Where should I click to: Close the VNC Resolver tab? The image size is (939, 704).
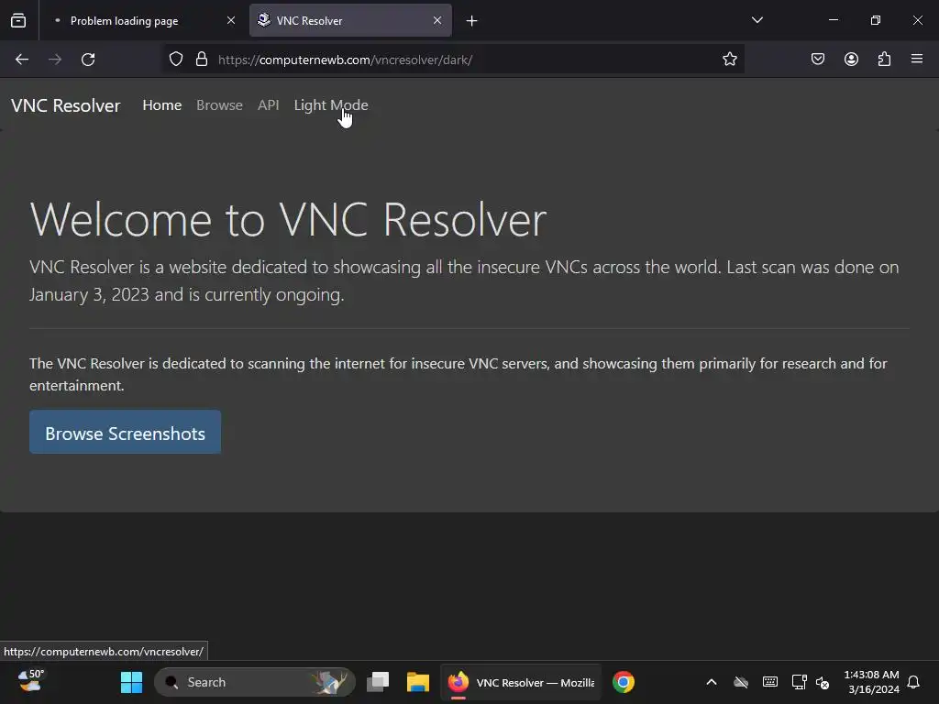pos(437,21)
